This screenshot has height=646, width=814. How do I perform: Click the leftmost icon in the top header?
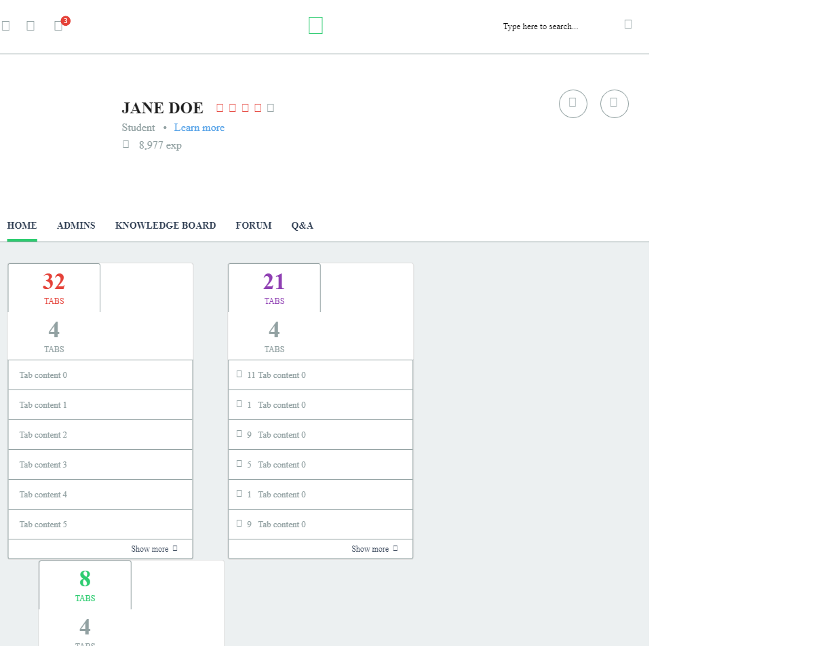[x=6, y=26]
